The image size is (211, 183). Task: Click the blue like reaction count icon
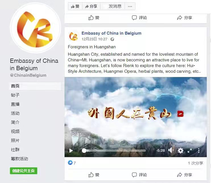click(x=70, y=163)
